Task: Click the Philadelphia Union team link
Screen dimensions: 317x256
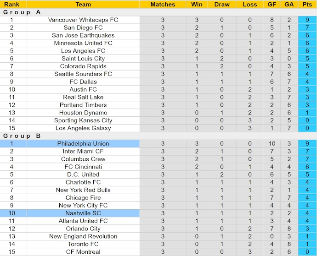Action: pyautogui.click(x=83, y=143)
